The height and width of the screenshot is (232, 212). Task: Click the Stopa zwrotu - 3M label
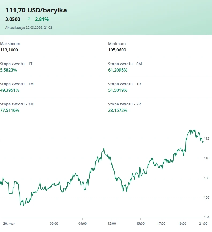click(x=17, y=104)
